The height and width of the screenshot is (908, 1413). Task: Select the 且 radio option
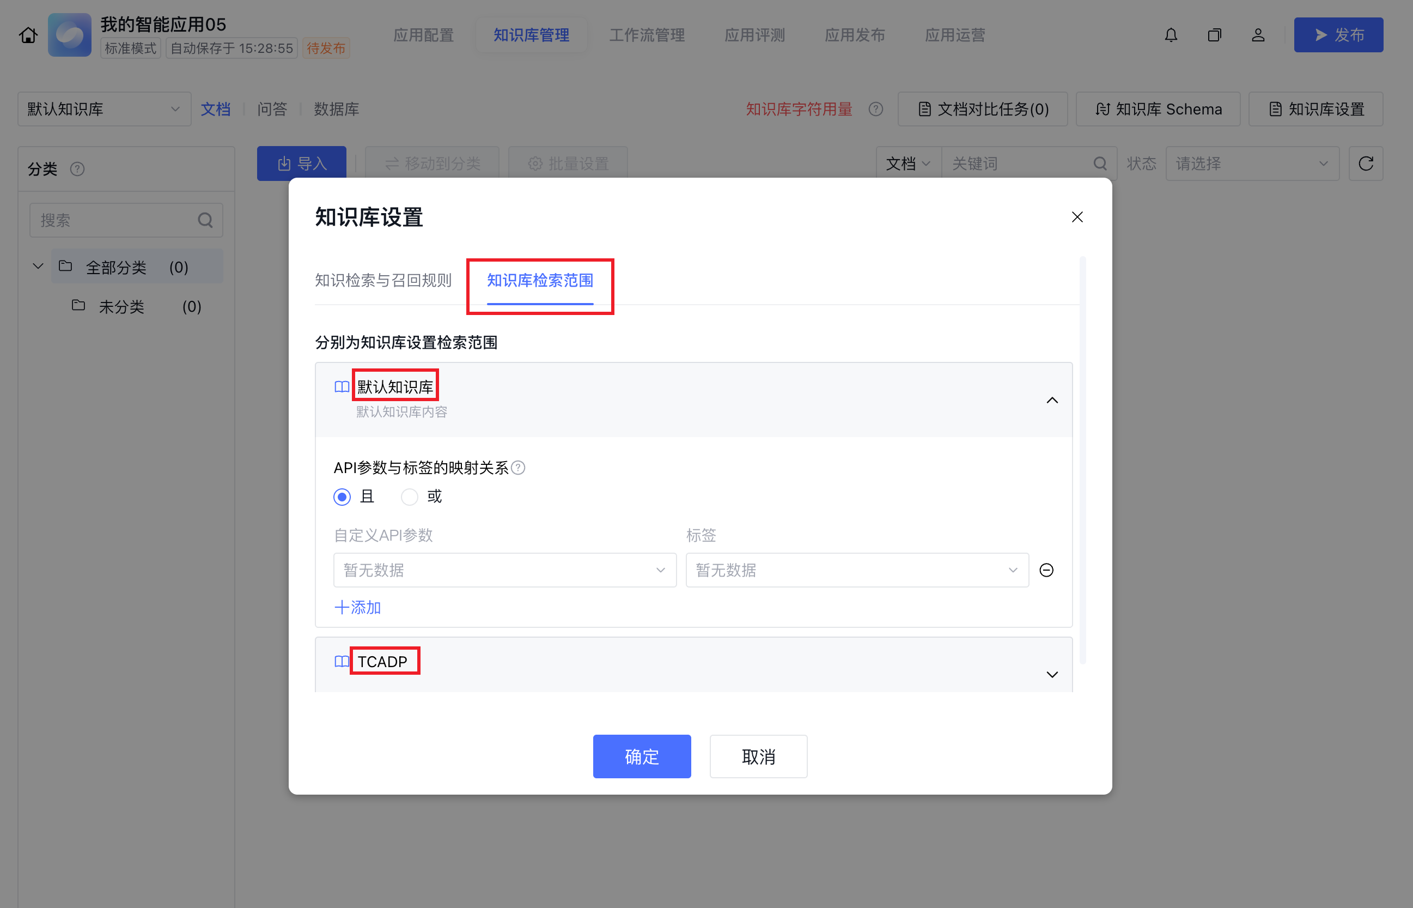(x=342, y=497)
